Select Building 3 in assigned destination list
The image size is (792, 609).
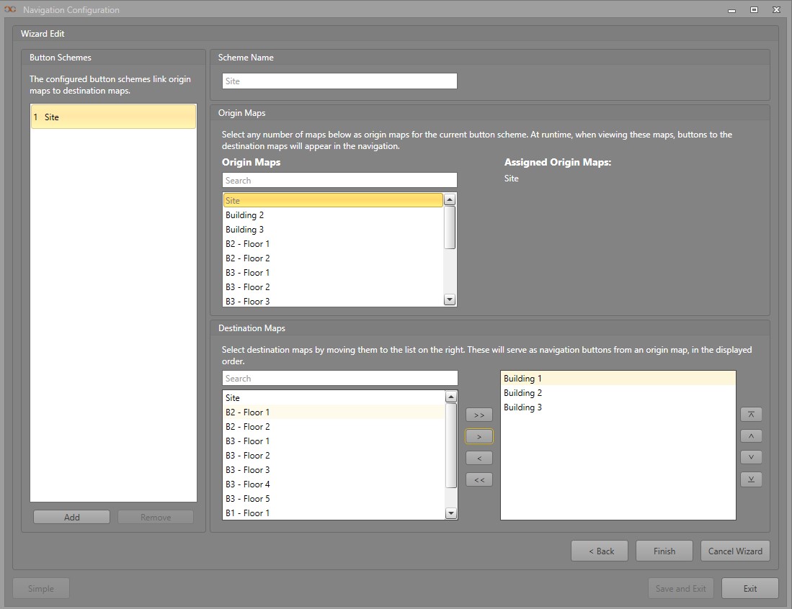click(523, 407)
